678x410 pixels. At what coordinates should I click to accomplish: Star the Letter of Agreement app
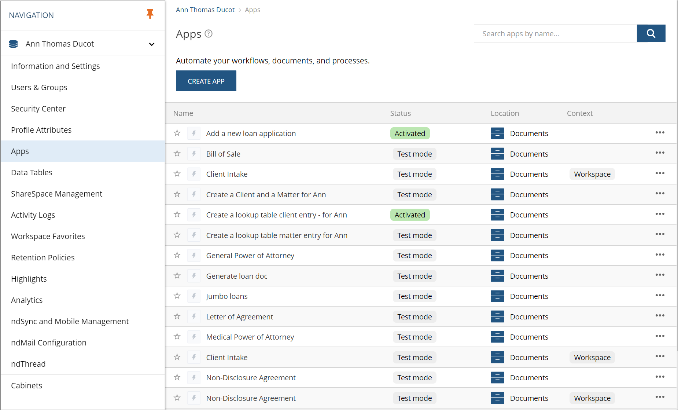pos(177,316)
